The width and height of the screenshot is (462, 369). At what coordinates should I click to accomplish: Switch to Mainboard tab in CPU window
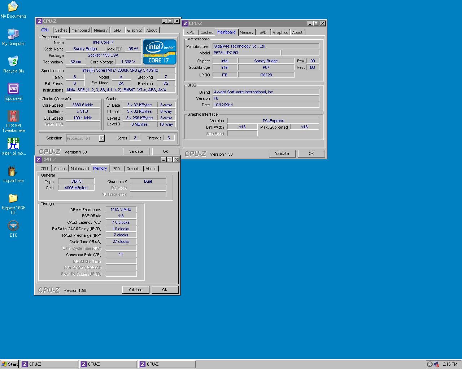[80, 30]
